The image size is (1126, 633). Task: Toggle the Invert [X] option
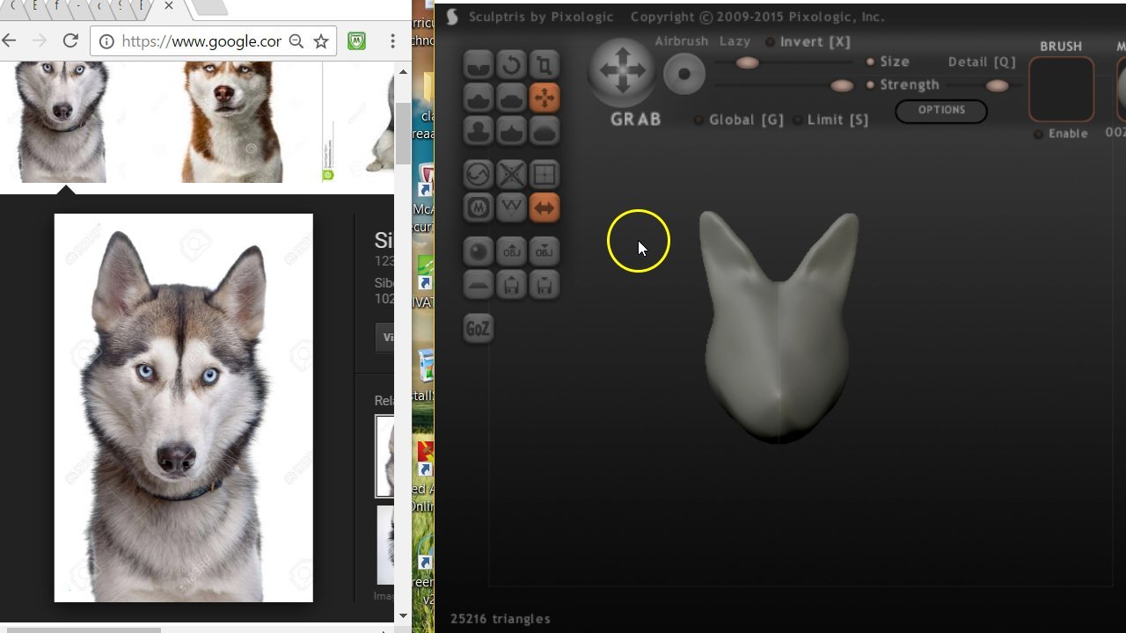tap(771, 41)
